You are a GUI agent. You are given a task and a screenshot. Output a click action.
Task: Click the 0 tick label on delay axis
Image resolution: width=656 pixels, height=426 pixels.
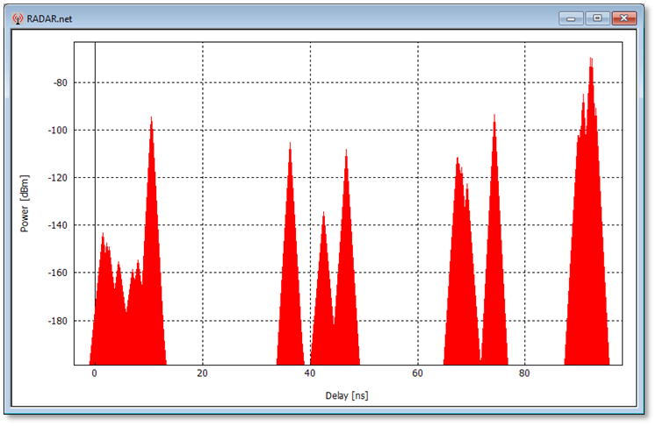(x=94, y=373)
